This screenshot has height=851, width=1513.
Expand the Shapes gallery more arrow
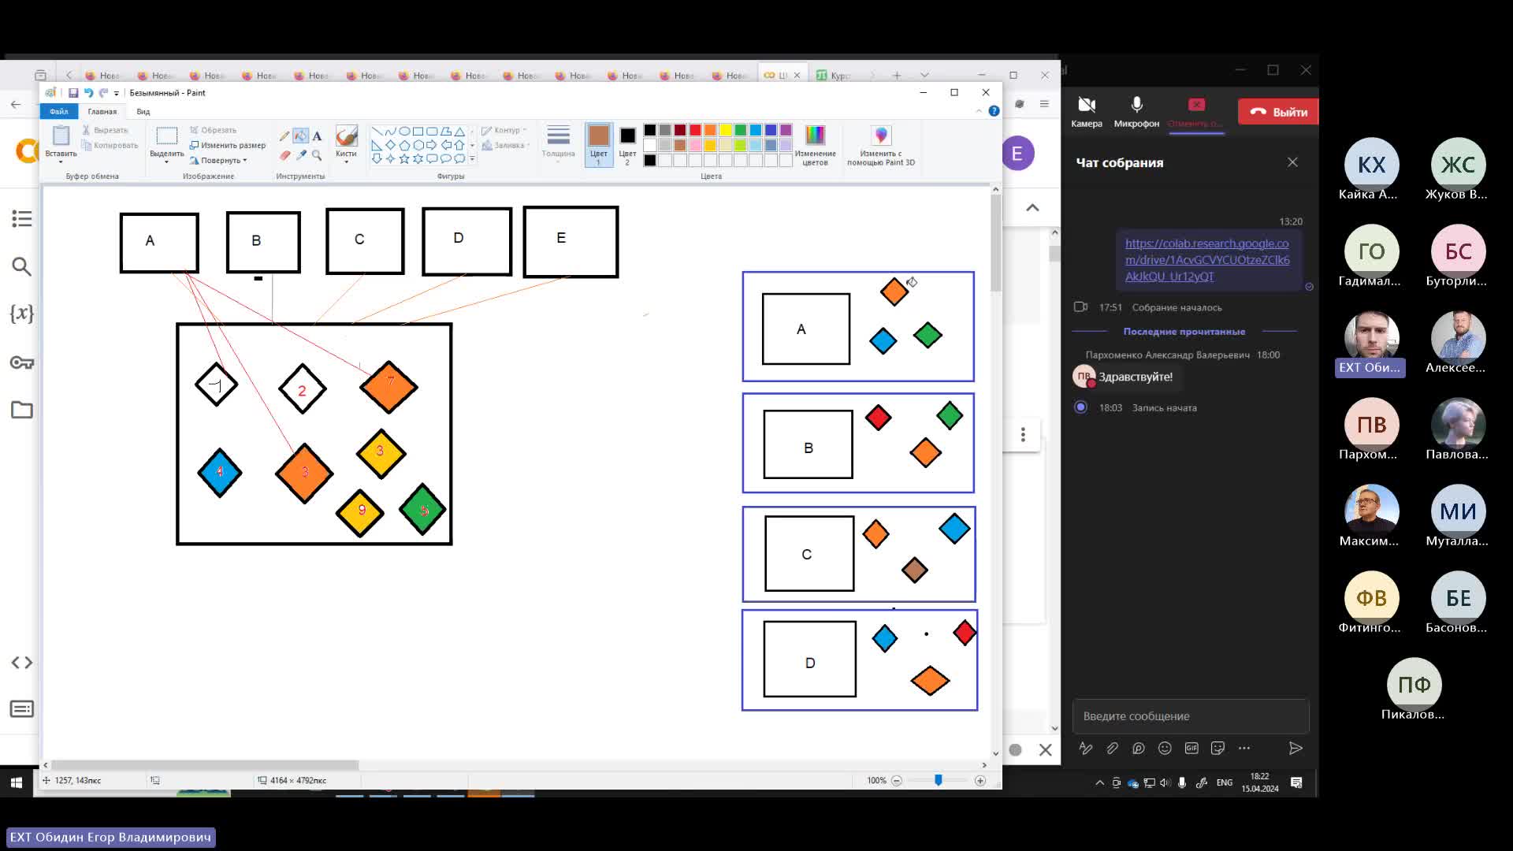472,158
